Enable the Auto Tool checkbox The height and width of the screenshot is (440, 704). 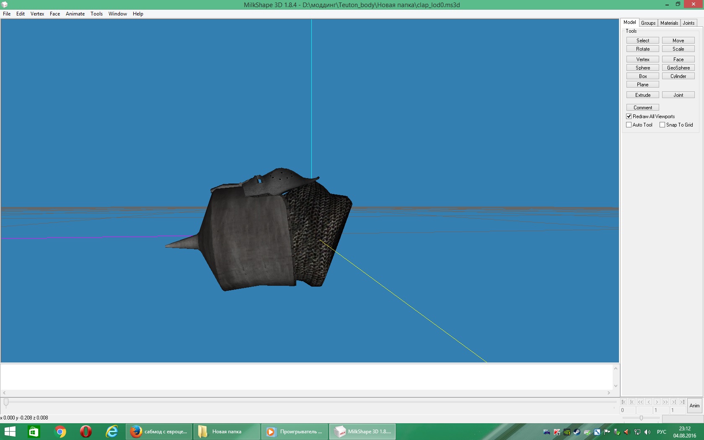click(629, 125)
